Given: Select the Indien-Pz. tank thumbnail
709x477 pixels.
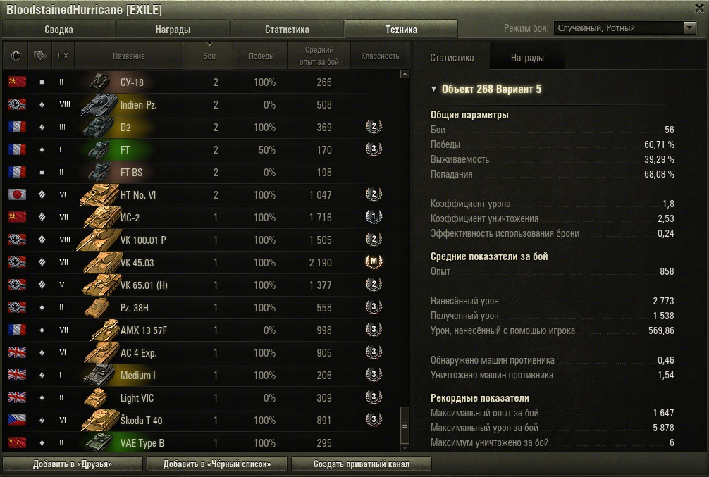Looking at the screenshot, I should coord(99,104).
